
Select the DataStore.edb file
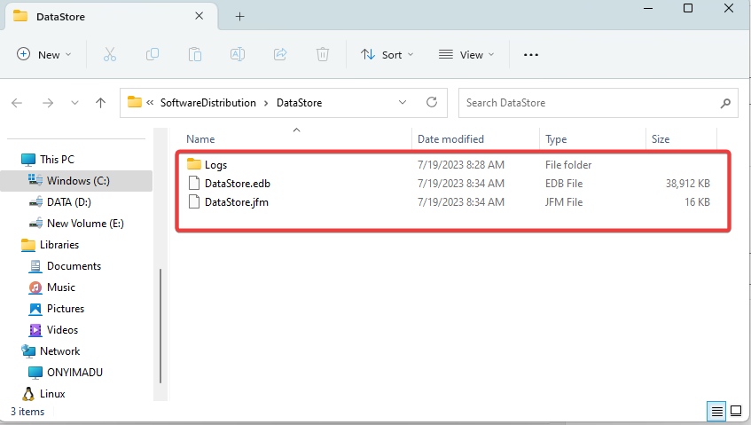238,184
